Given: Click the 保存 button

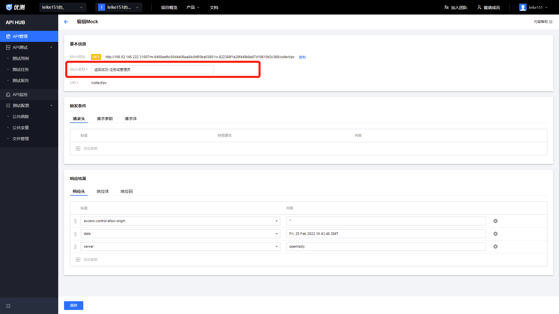Looking at the screenshot, I should [x=74, y=306].
